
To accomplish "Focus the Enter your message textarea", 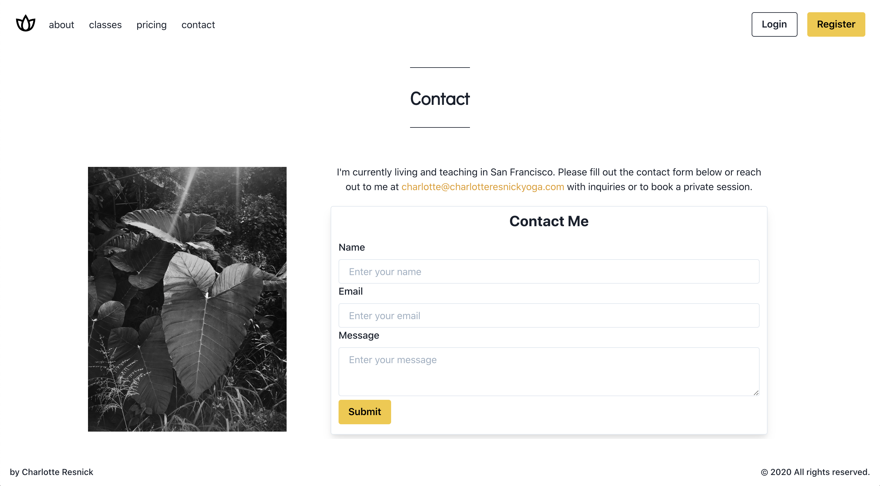I will tap(549, 371).
